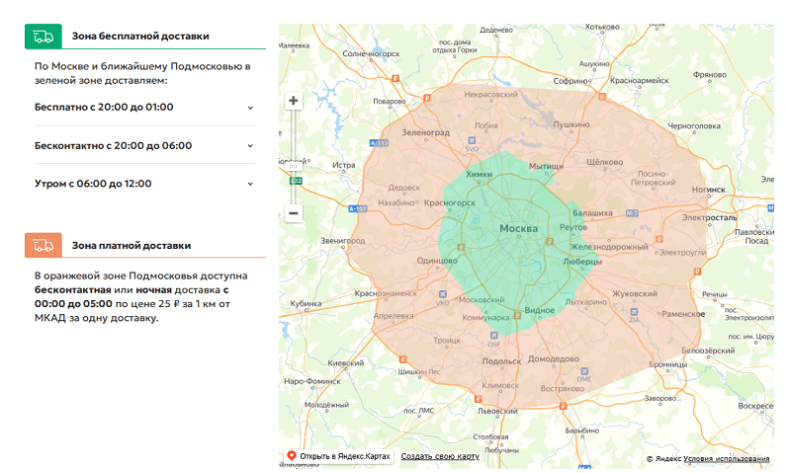Screen dimensions: 791x473
Task: Follow the "Создать свою карту" link
Action: [x=440, y=456]
